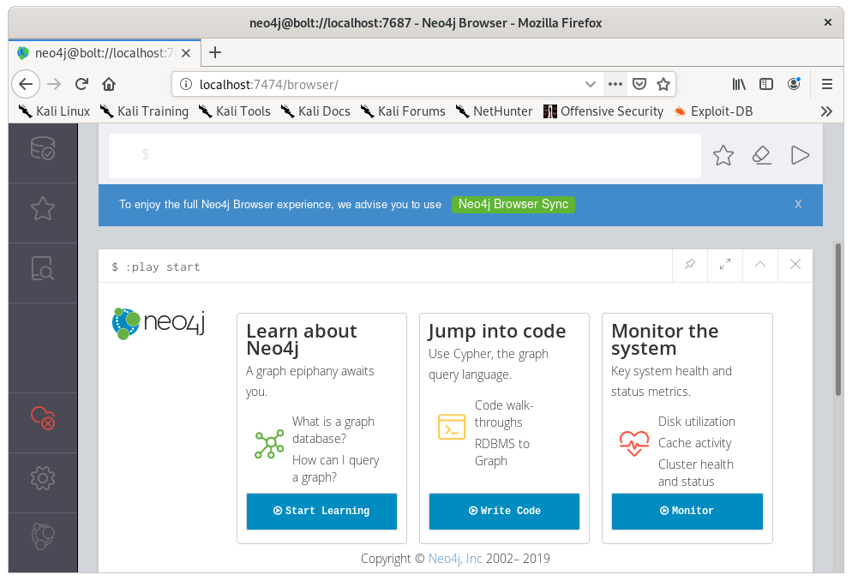The height and width of the screenshot is (581, 852).
Task: Click 'Cache activity' text
Action: click(694, 443)
